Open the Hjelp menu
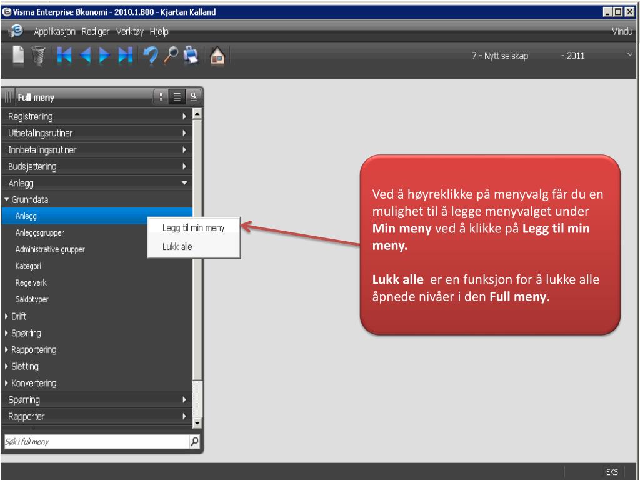The image size is (640, 480). pyautogui.click(x=159, y=31)
